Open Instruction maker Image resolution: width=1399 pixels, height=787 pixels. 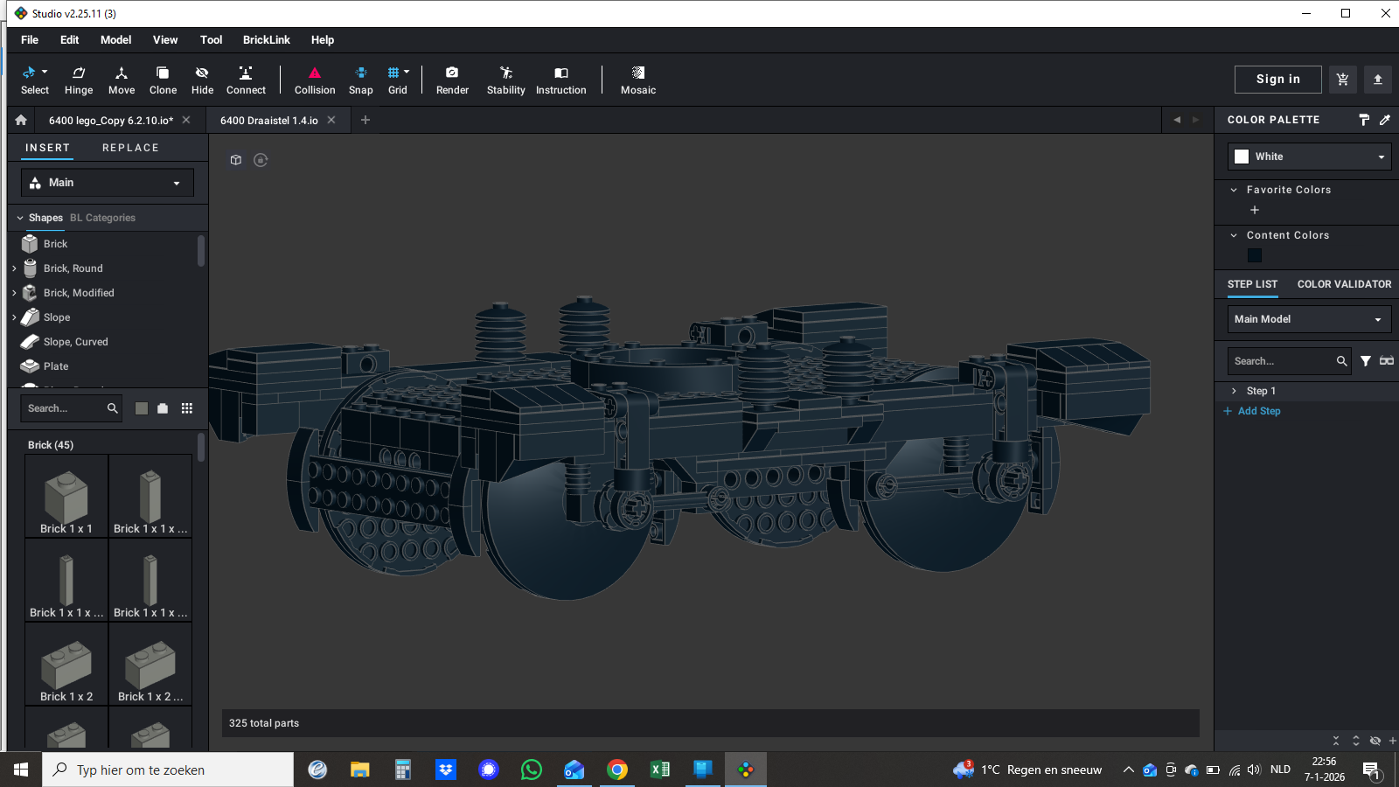(560, 80)
